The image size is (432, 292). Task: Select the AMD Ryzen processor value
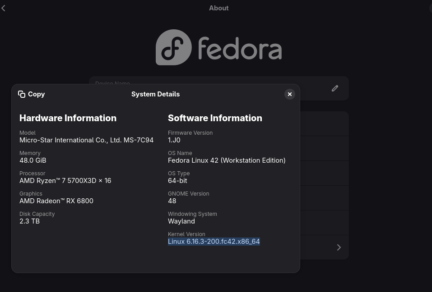pos(65,181)
